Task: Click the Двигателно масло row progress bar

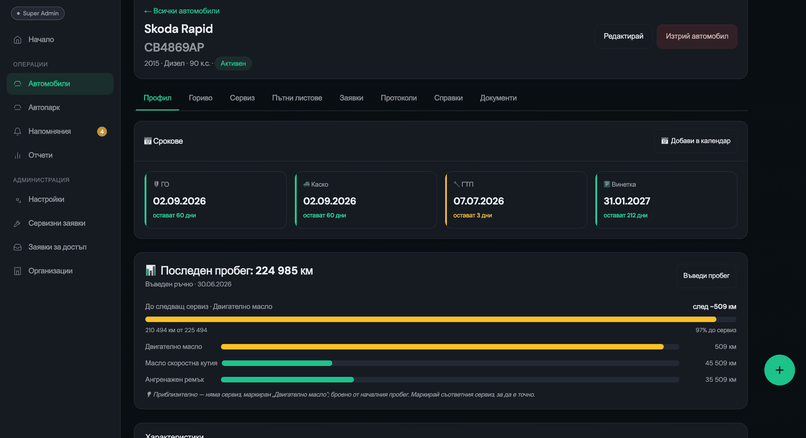Action: coord(450,347)
